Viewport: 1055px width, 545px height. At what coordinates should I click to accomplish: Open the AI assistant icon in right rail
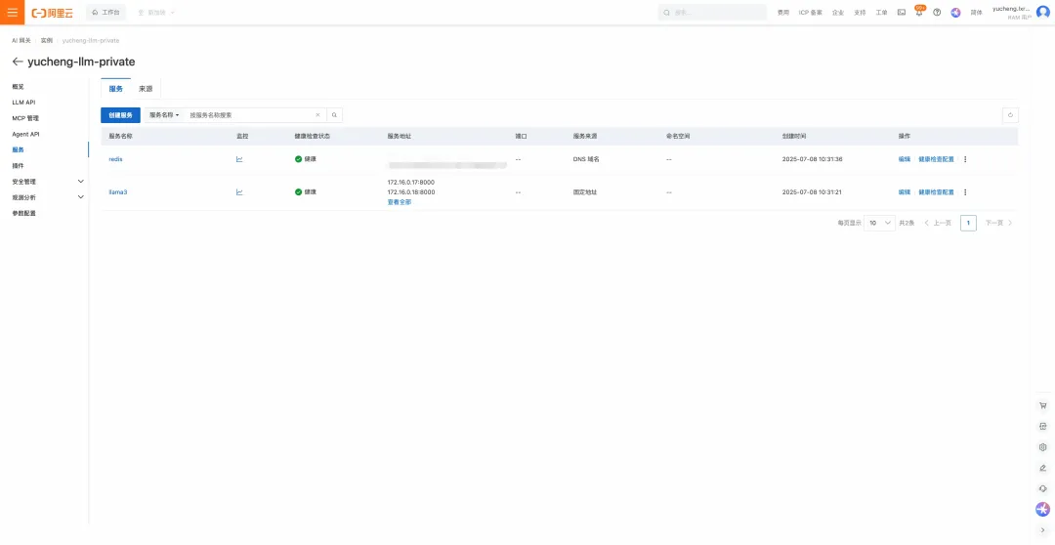pyautogui.click(x=1043, y=509)
